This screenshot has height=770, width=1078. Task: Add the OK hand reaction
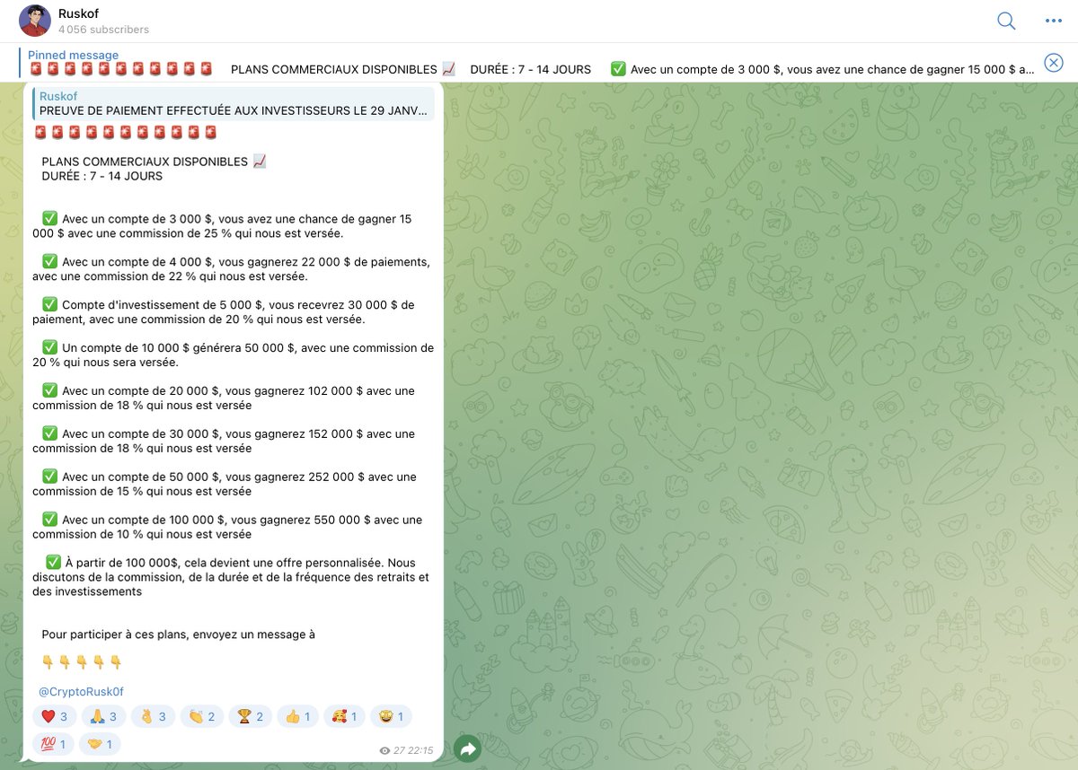(151, 716)
